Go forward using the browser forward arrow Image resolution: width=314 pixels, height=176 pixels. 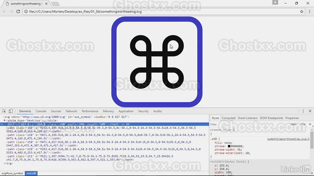click(x=11, y=12)
